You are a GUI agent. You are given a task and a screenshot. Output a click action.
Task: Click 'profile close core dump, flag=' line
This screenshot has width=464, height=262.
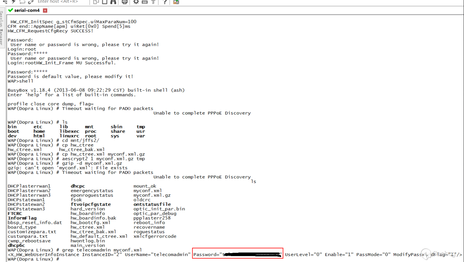pyautogui.click(x=51, y=104)
